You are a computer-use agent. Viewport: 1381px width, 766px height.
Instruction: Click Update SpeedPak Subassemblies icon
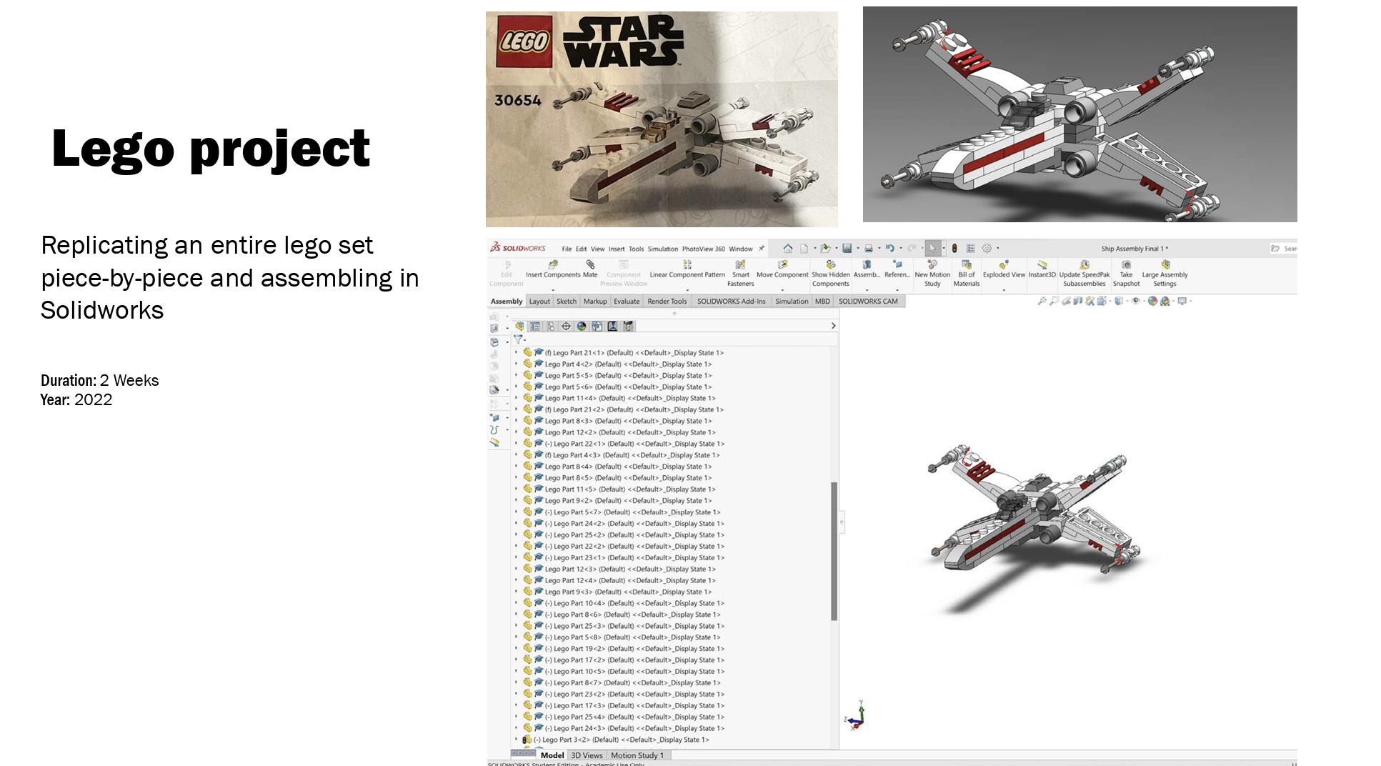coord(1085,264)
